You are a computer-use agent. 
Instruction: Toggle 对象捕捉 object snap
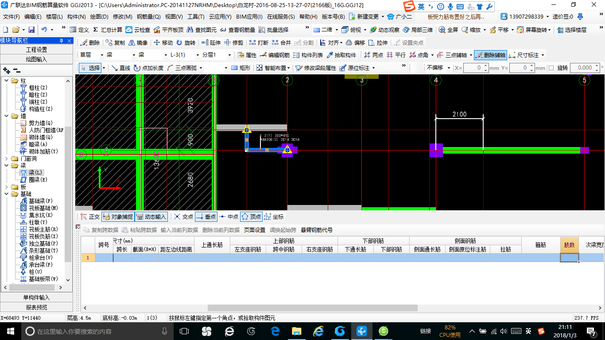(x=117, y=216)
